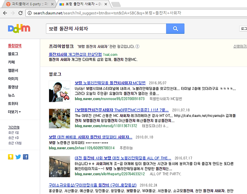The width and height of the screenshot is (247, 194).
Task: Click the browser address bar URL
Action: pos(107,13)
